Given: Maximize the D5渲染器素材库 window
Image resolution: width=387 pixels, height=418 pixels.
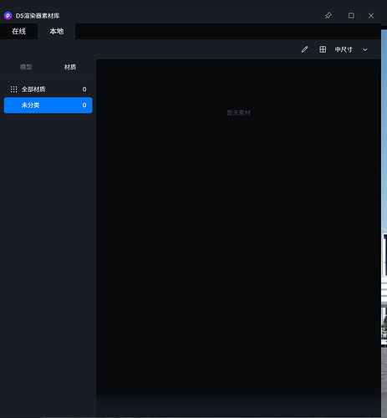Looking at the screenshot, I should click(351, 16).
